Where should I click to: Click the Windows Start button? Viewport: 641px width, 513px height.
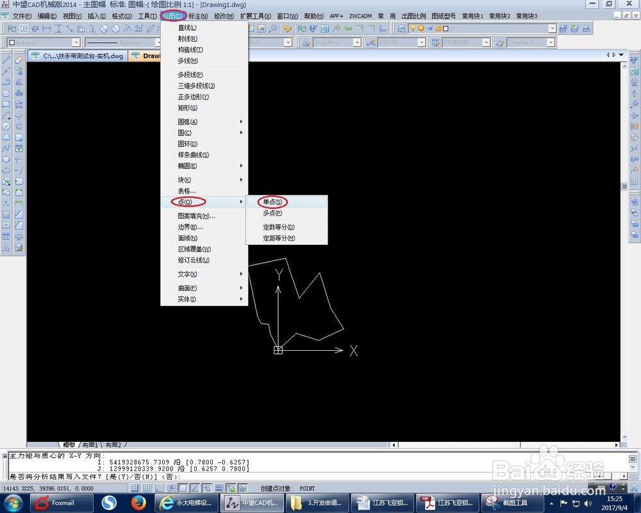click(x=13, y=503)
